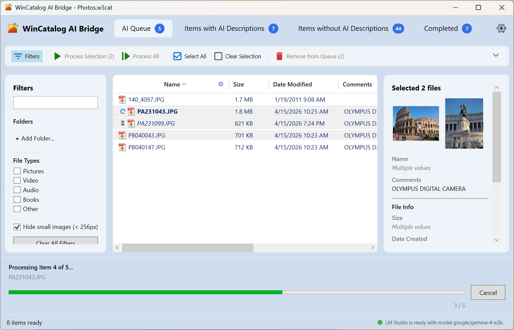Cancel the current processing job
Image resolution: width=514 pixels, height=330 pixels.
(x=488, y=293)
